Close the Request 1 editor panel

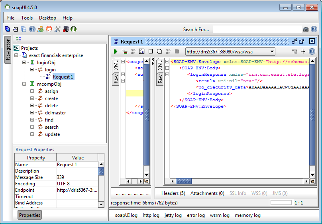(312, 41)
